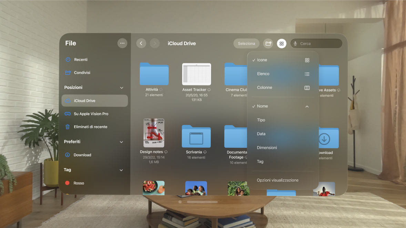This screenshot has width=406, height=228.
Task: Click the grid icon next to Icone
Action: 307,60
